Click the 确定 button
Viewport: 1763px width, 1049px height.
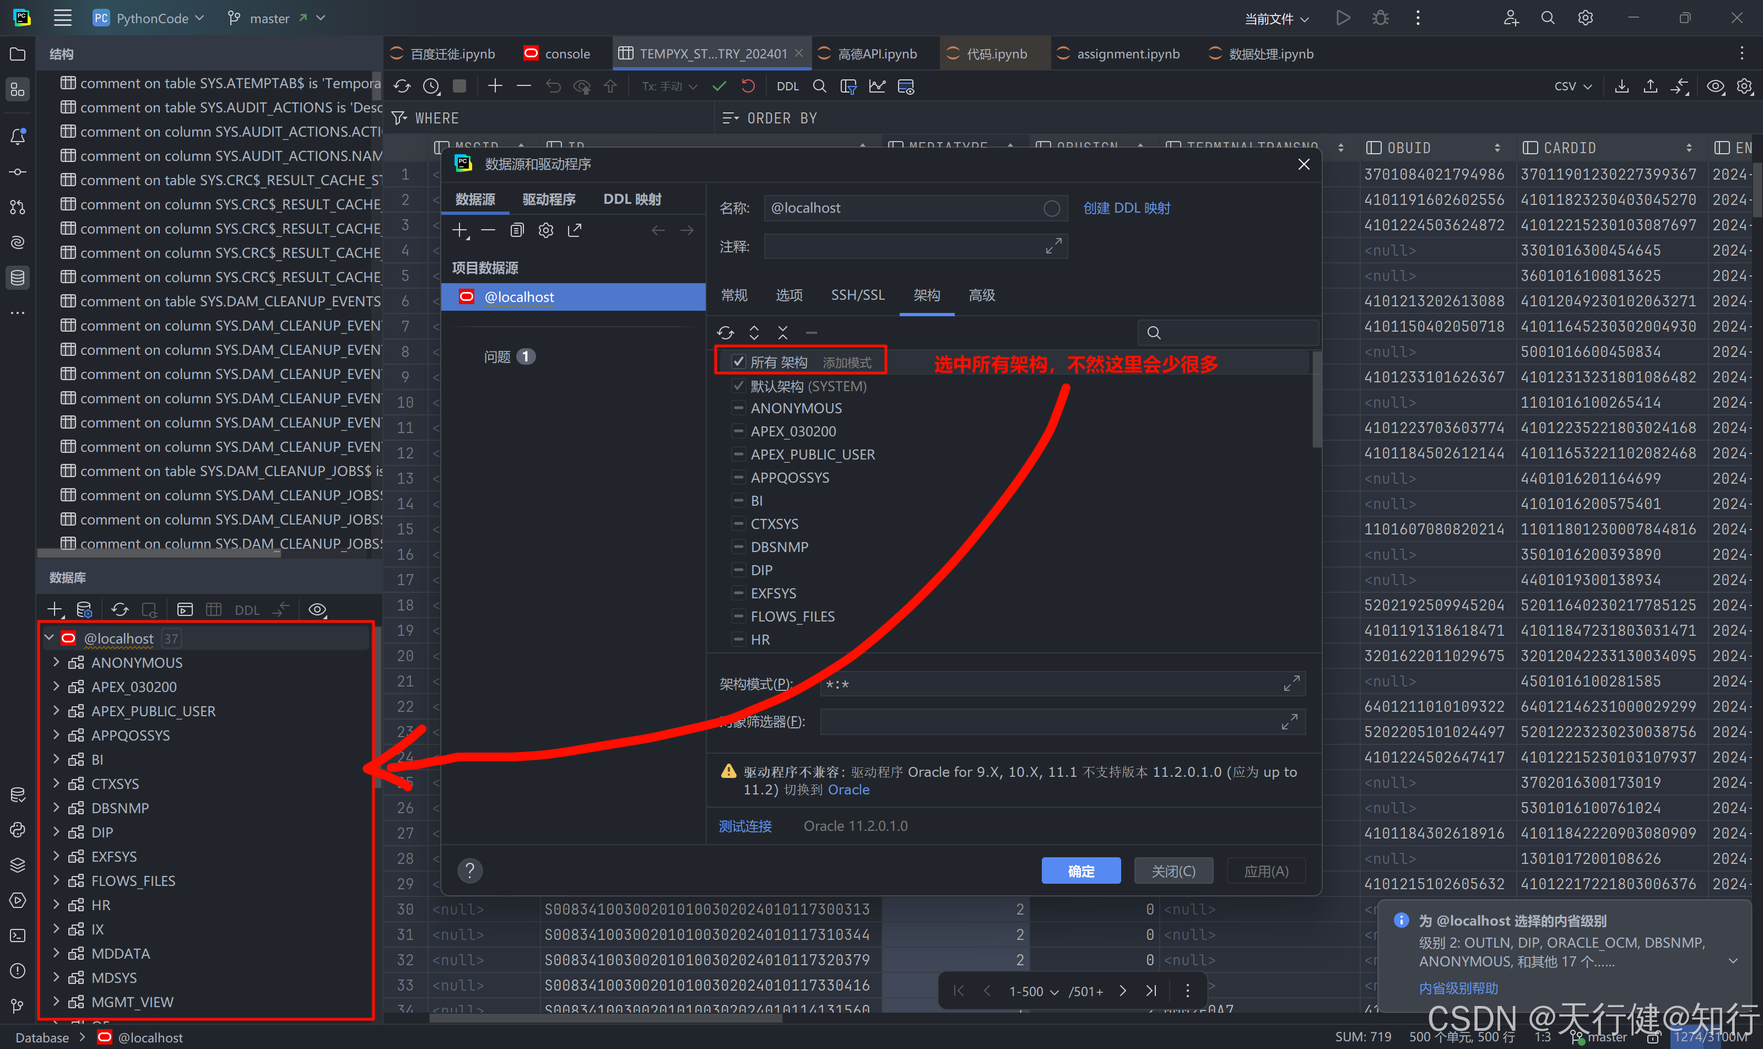tap(1080, 871)
